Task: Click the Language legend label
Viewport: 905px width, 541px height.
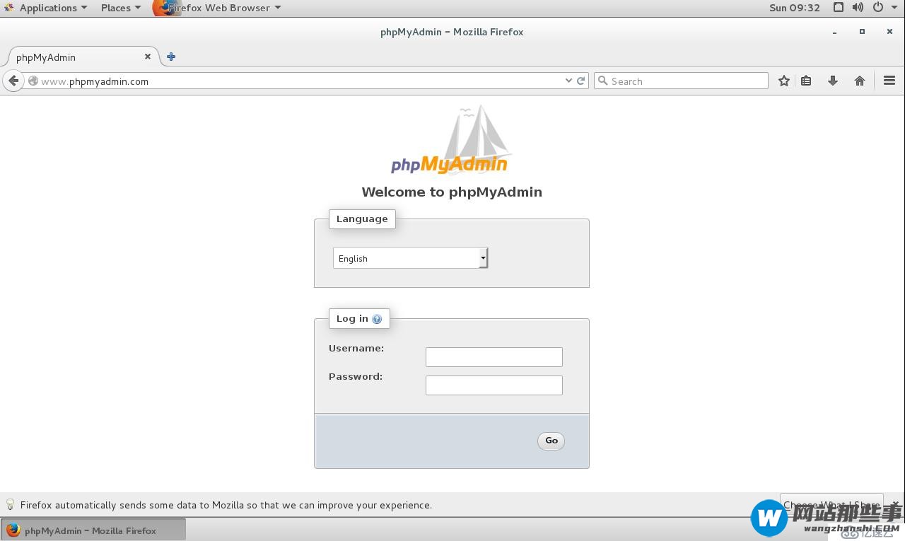Action: tap(362, 219)
